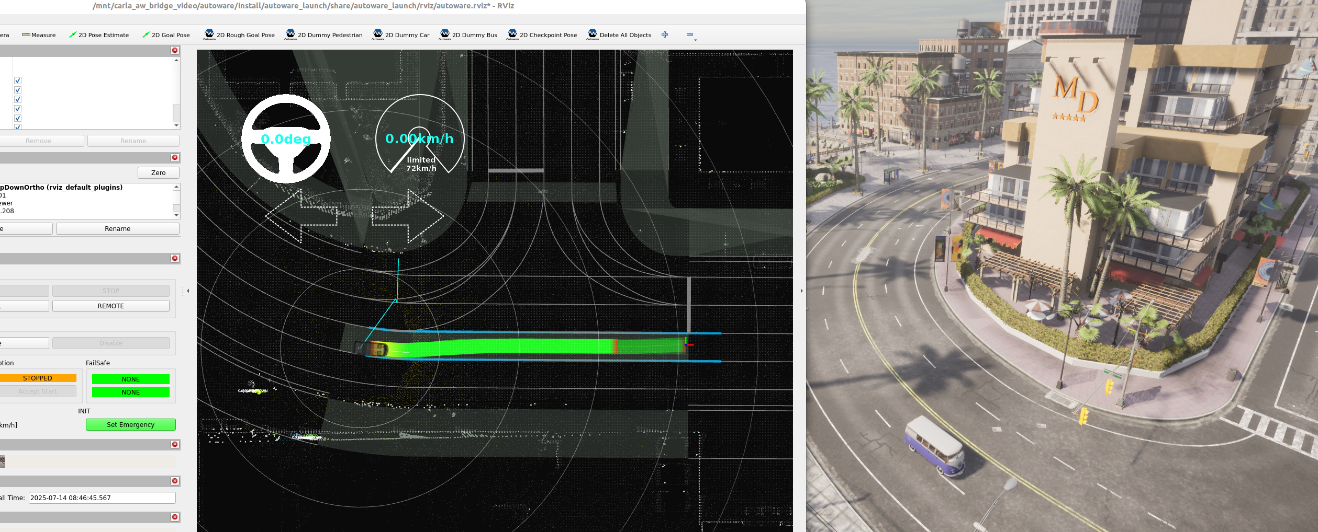1318x532 pixels.
Task: Click the grayed-out Rename button beside Remove
Action: pyautogui.click(x=133, y=141)
